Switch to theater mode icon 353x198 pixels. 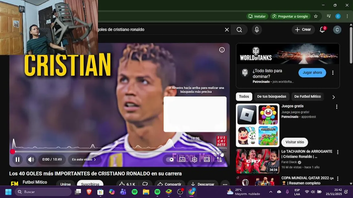click(207, 159)
